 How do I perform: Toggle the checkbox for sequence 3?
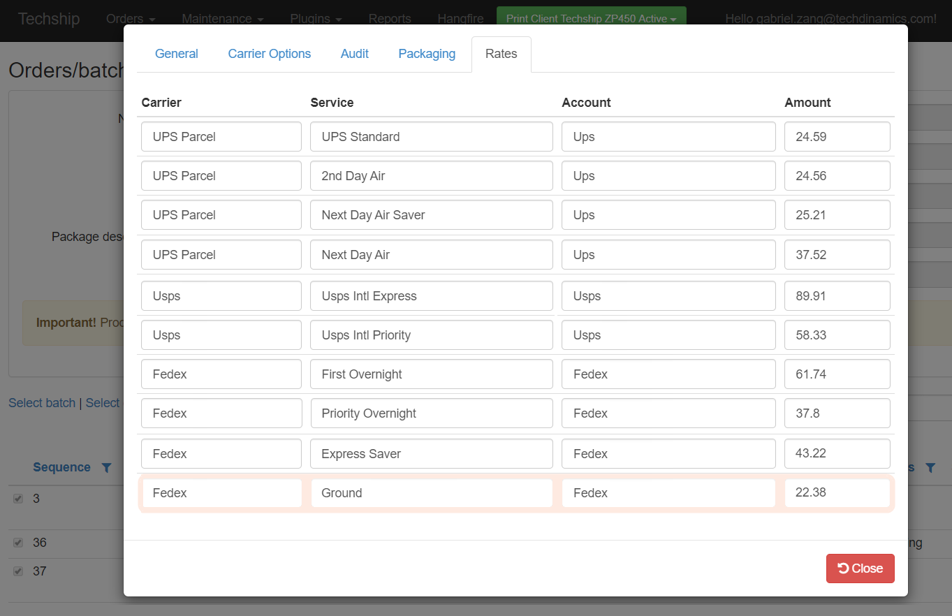point(19,499)
